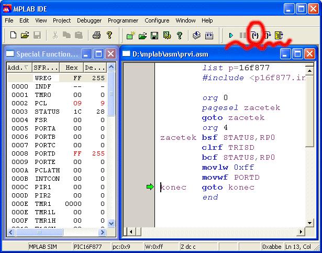
Task: Run the program with play icon
Action: pos(231,35)
